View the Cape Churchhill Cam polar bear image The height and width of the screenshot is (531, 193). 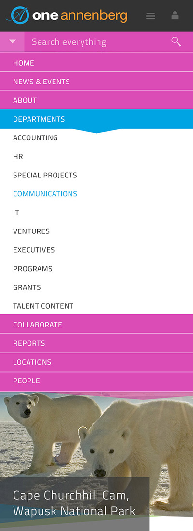96,461
